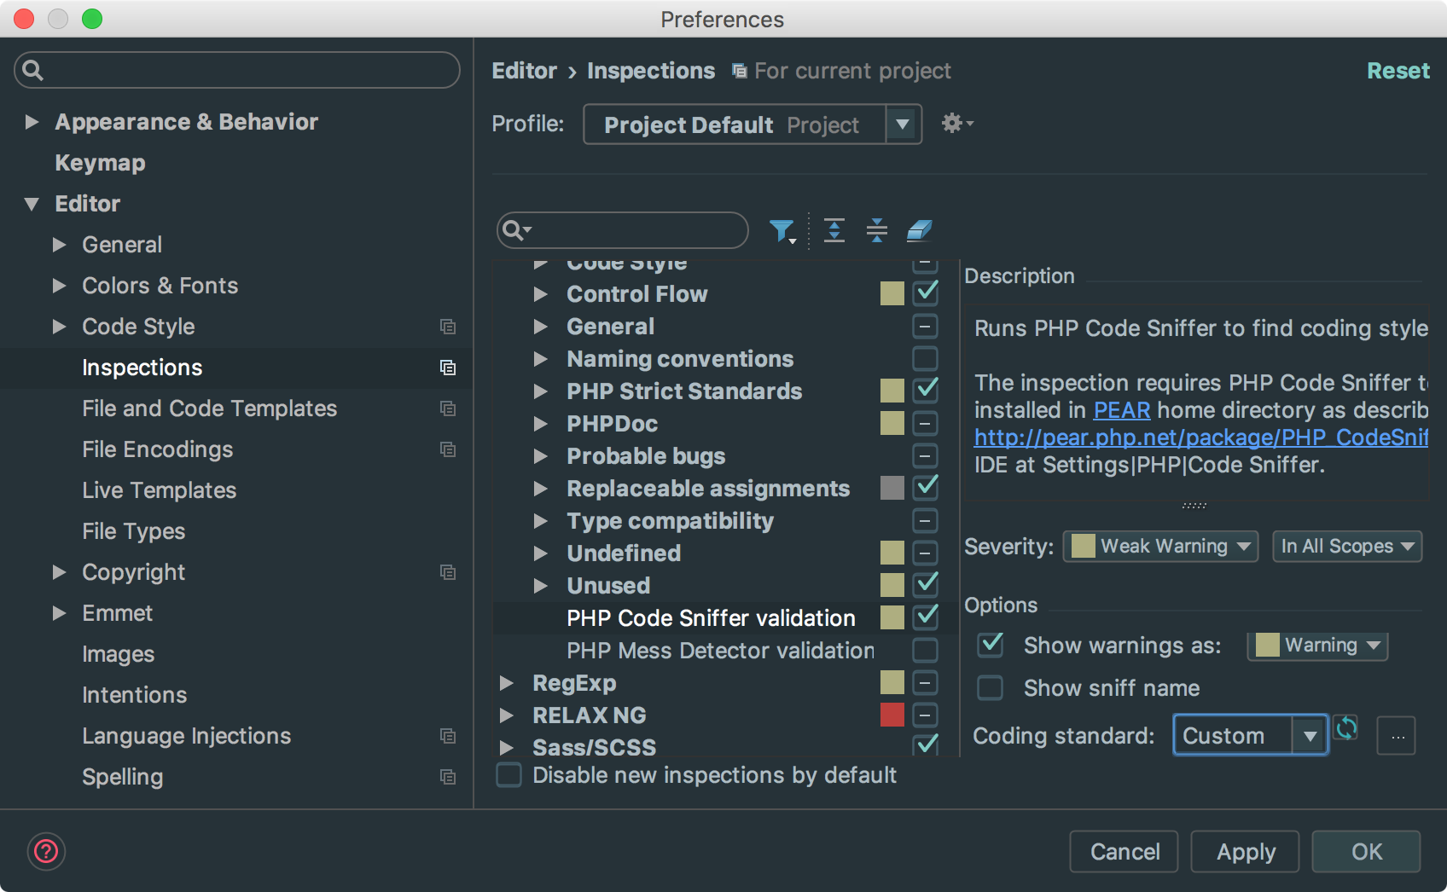This screenshot has width=1447, height=892.
Task: Enable PHP Mess Detector validation checkbox
Action: (925, 651)
